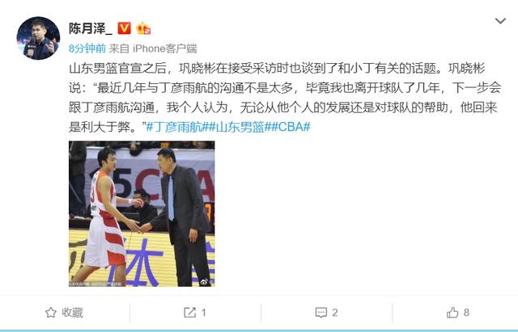Image resolution: width=518 pixels, height=332 pixels.
Task: Open the #丁彦雨航# hashtag topic
Action: [176, 127]
